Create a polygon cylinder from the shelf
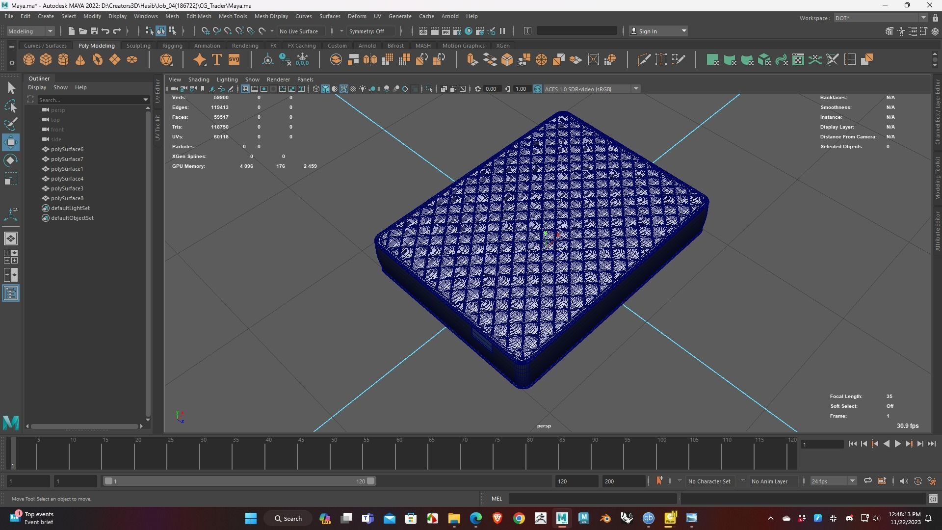Screen dimensions: 942x530 [x=63, y=60]
